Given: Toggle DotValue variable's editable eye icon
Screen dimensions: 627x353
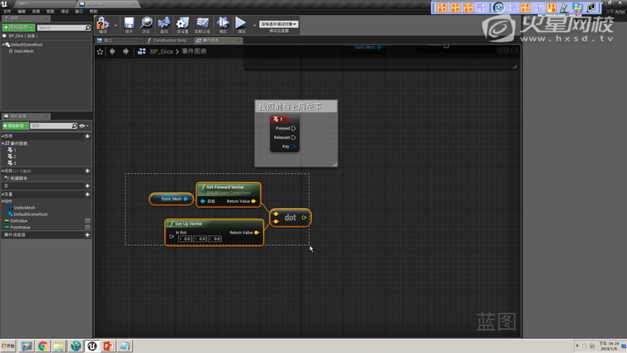Looking at the screenshot, I should pos(87,220).
